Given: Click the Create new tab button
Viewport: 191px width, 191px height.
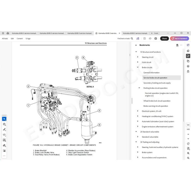Looking at the screenshot, I should click(x=155, y=33).
